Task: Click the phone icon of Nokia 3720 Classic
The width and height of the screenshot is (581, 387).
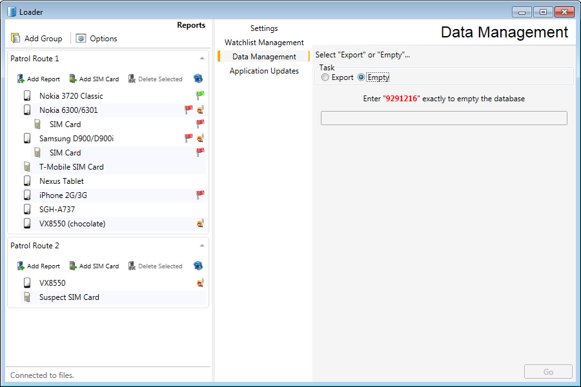Action: click(27, 95)
